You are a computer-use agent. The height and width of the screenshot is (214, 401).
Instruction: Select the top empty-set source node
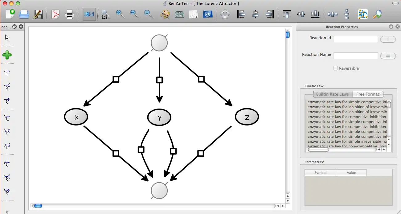point(159,43)
